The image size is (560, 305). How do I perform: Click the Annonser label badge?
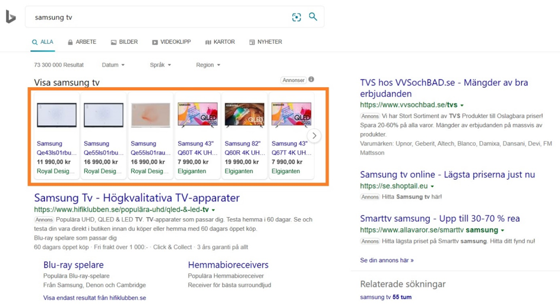(293, 80)
